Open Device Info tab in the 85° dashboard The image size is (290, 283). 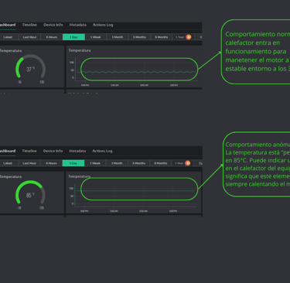tap(53, 151)
